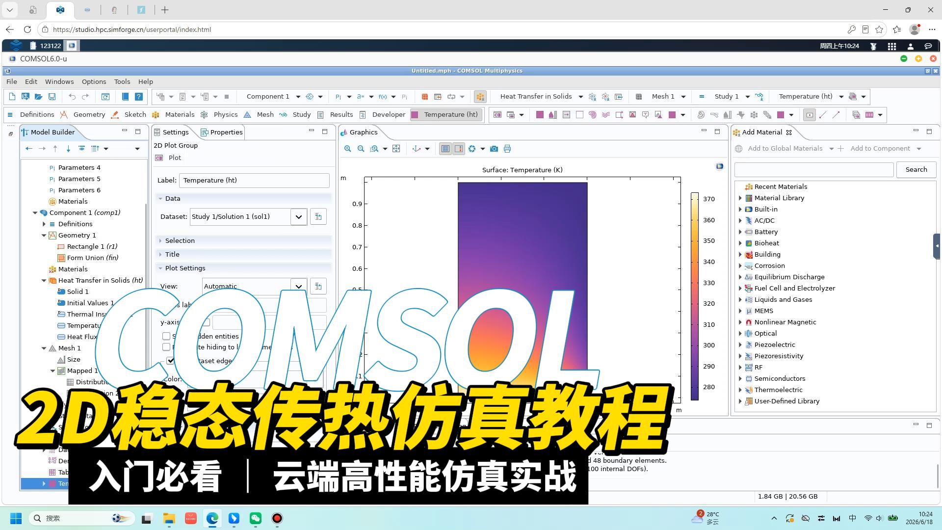Viewport: 942px width, 530px height.
Task: Click Previous Node arrow in Model Builder
Action: tap(28, 148)
